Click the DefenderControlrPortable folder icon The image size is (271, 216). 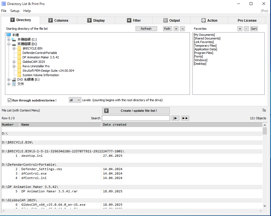click(19, 53)
